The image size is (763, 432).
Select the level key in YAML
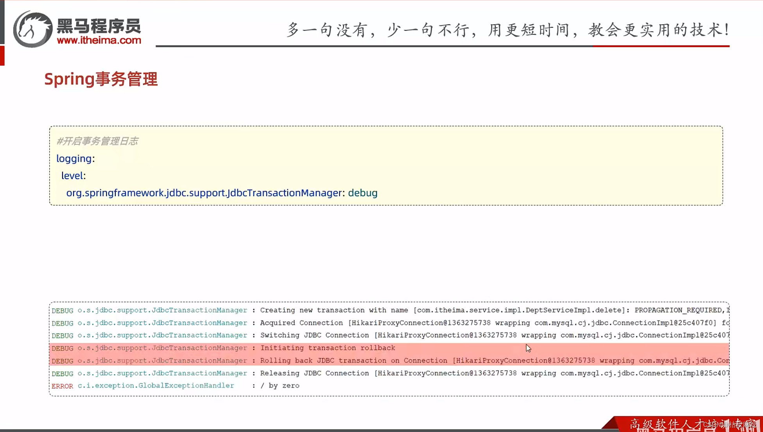pos(72,176)
